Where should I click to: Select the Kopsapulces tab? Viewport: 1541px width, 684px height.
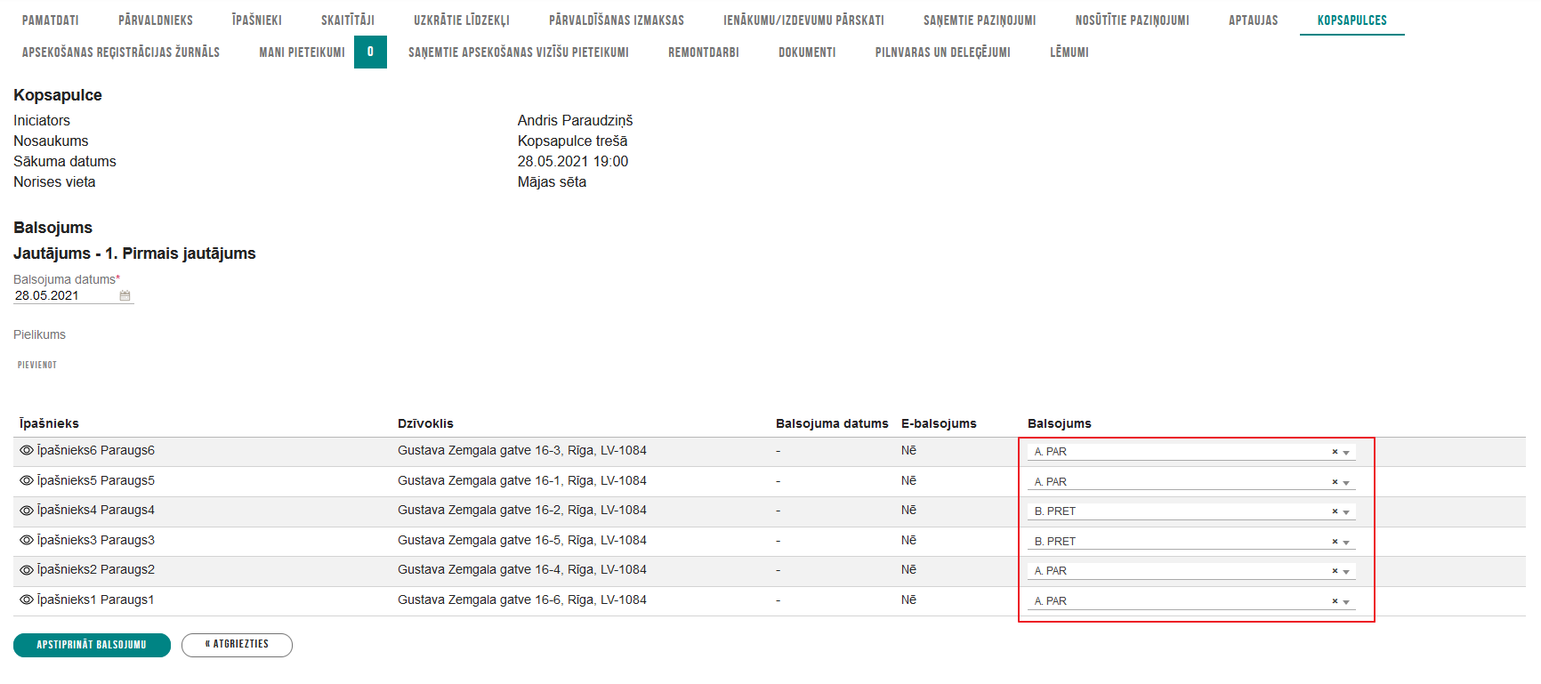[x=1352, y=20]
